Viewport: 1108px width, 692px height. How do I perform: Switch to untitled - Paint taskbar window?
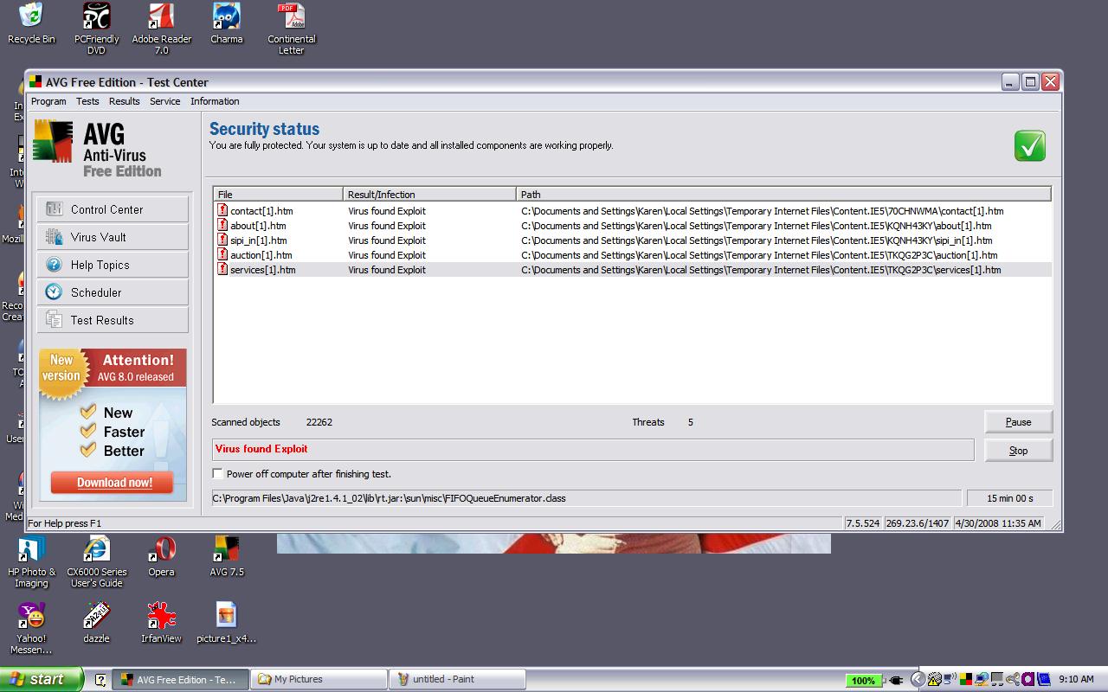coord(457,679)
